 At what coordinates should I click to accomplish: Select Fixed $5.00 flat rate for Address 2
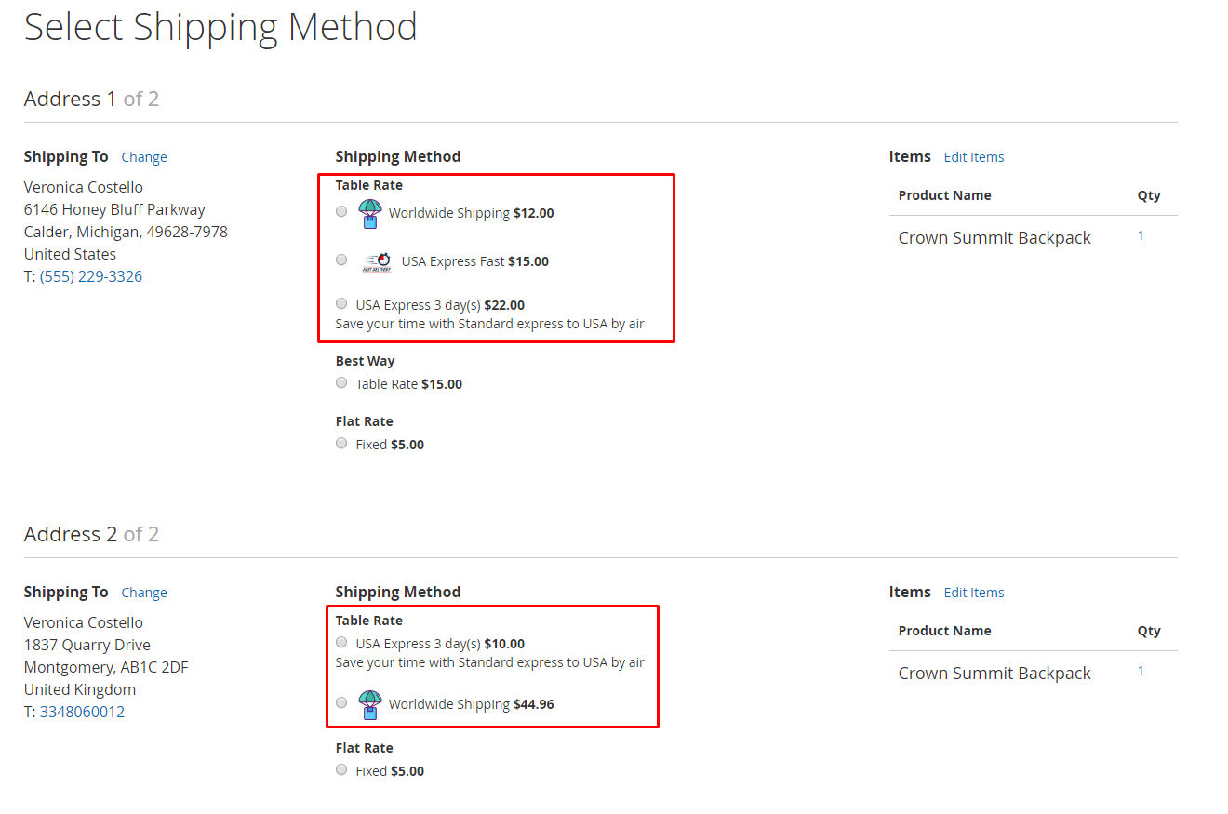coord(341,769)
